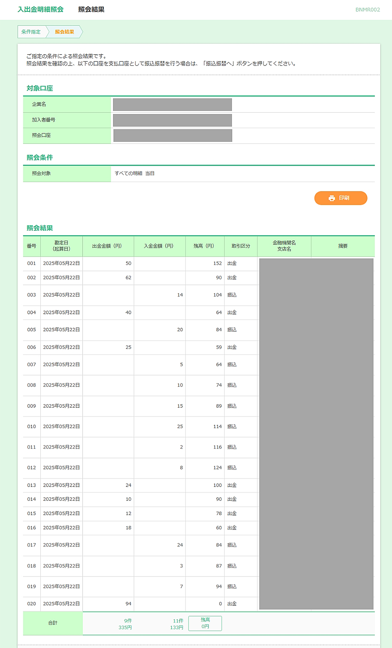Click the date in row 010
Screen dimensions: 392x648
coord(61,427)
